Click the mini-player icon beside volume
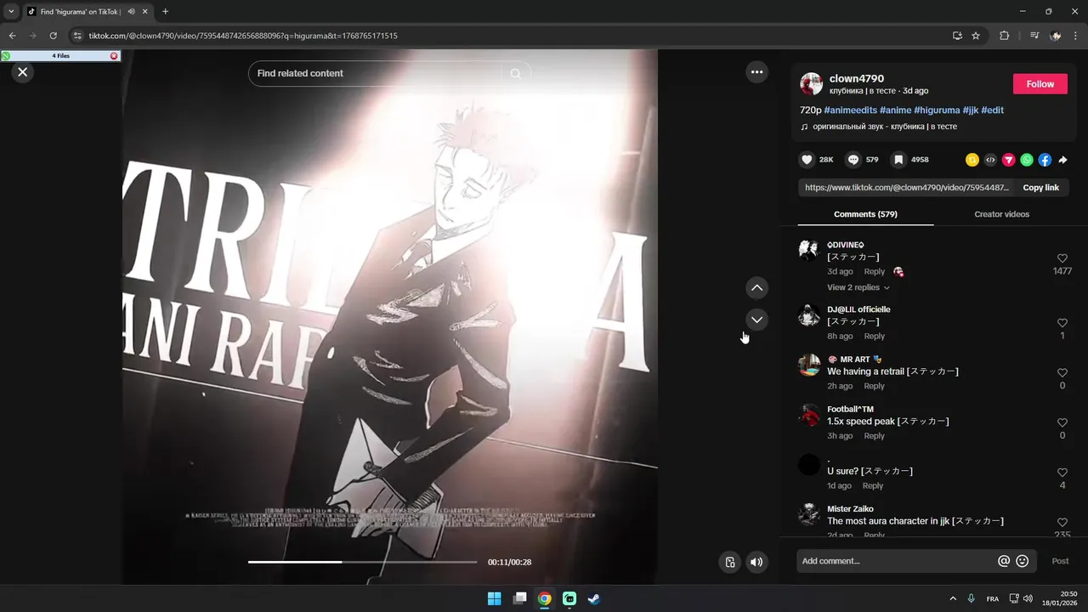This screenshot has height=612, width=1088. click(x=729, y=562)
